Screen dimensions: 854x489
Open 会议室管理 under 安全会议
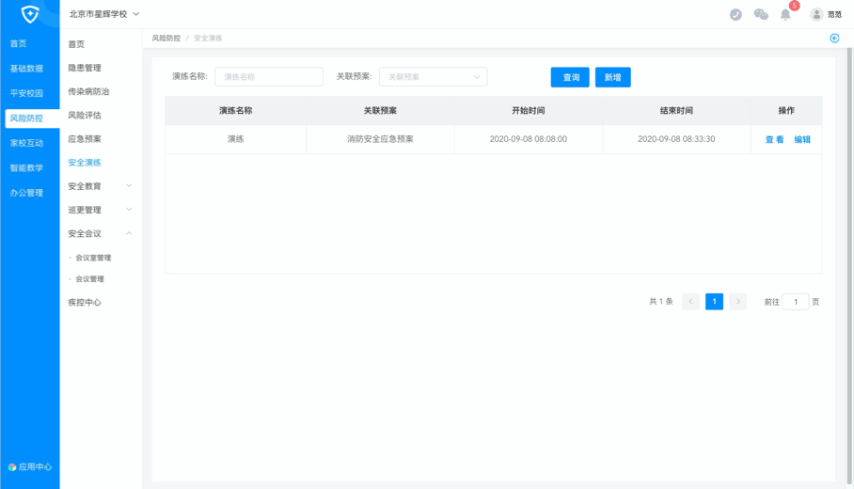[93, 258]
